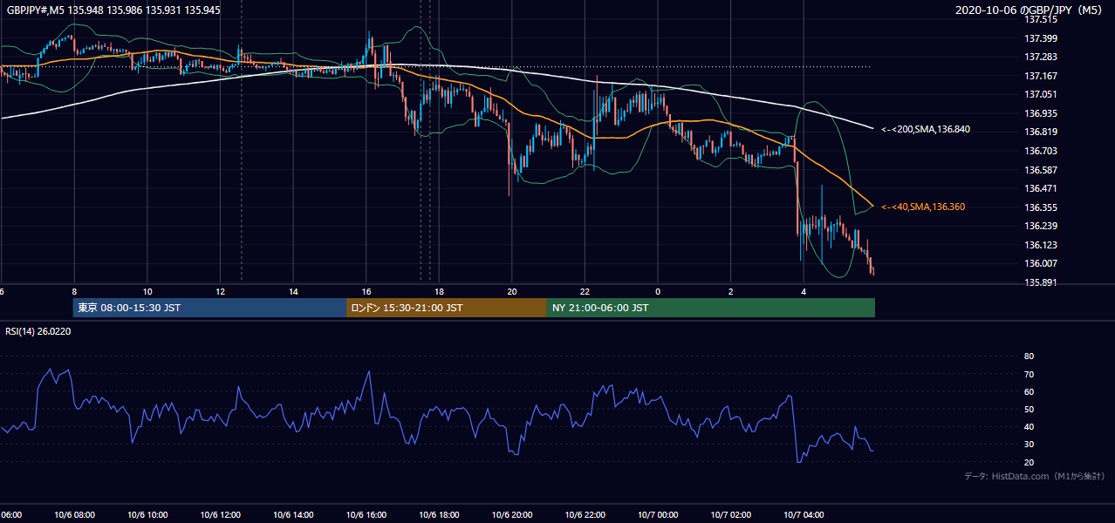Click price axis label 136.123
1115x523 pixels.
pos(1042,245)
